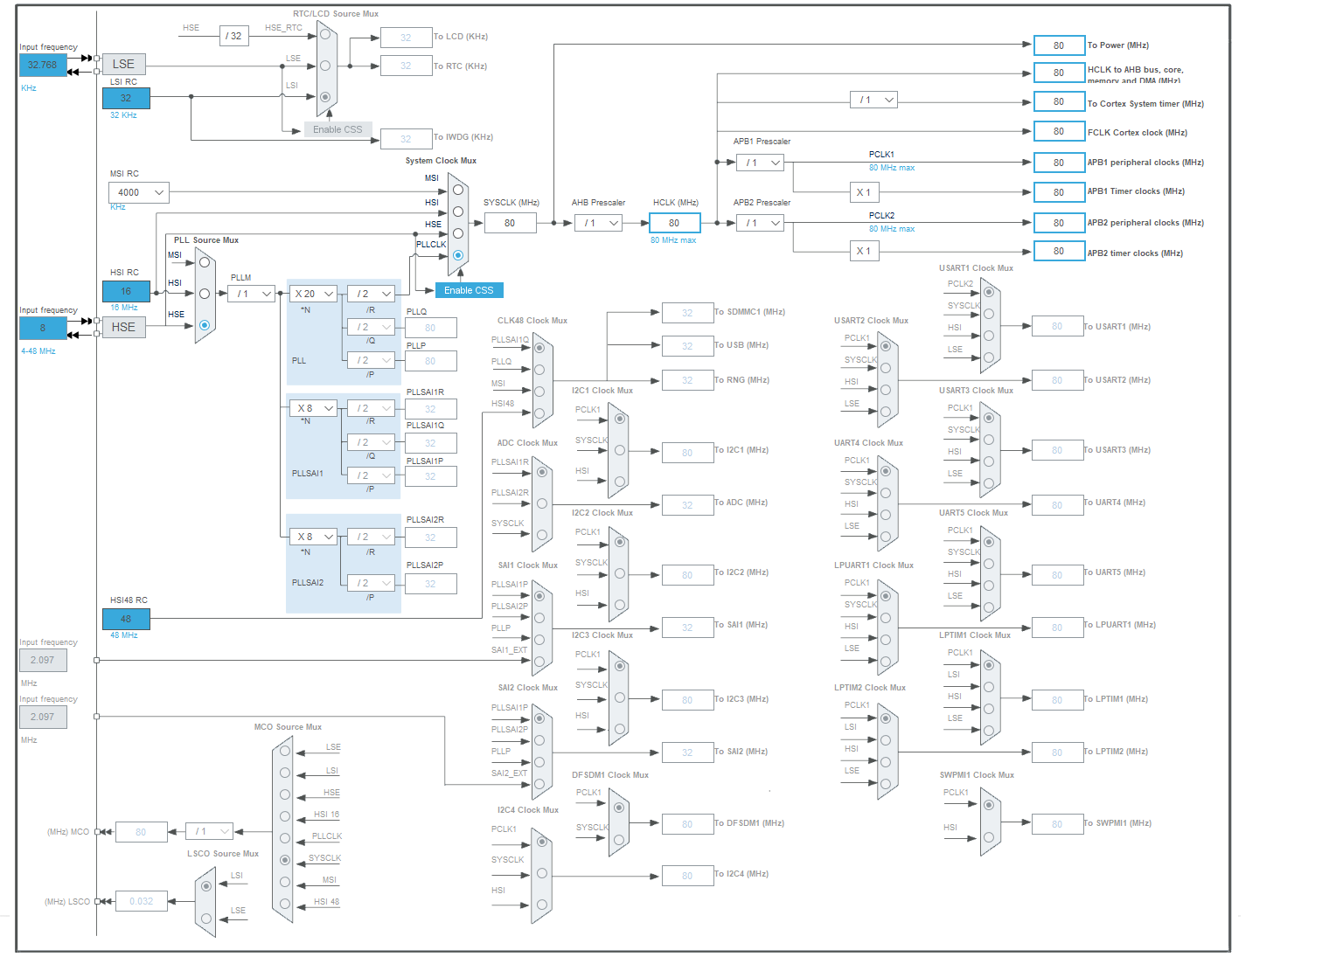Choose LSE in RTC/LCD Source Mux

pyautogui.click(x=325, y=66)
